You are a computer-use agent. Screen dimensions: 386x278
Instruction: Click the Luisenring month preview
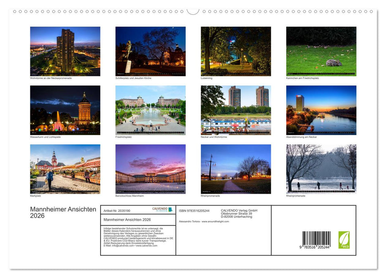[x=235, y=50]
